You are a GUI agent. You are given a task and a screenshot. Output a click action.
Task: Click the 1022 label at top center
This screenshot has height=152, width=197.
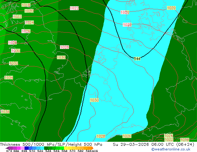pyautogui.click(x=74, y=8)
